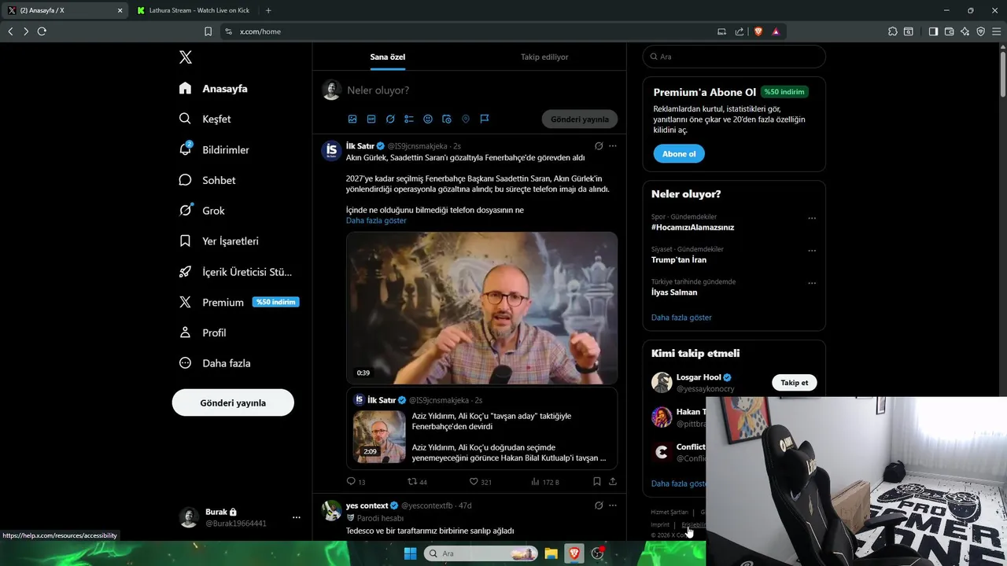
Task: Schedule post icon in composer
Action: (447, 119)
